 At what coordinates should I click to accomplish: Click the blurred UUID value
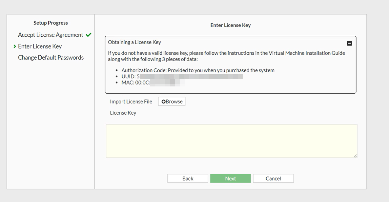click(190, 77)
